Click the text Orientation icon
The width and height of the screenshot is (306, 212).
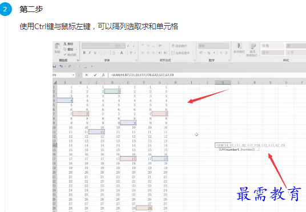[160, 46]
